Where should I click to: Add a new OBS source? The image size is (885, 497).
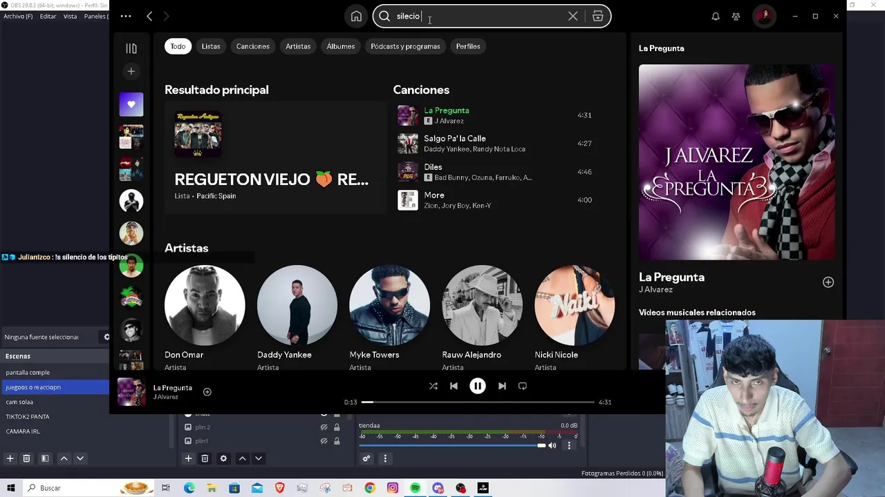click(x=188, y=458)
